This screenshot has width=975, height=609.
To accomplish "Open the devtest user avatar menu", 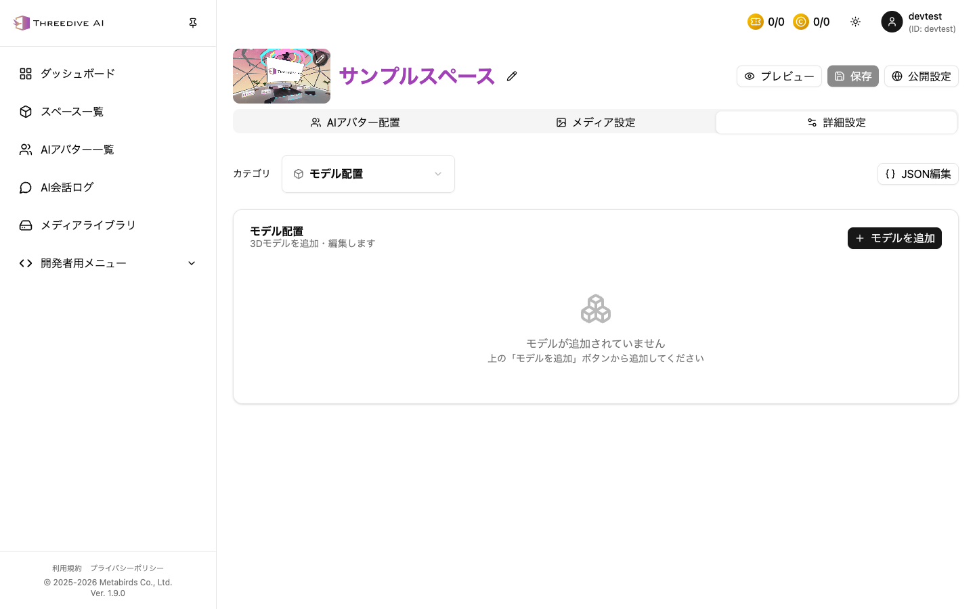I will pyautogui.click(x=892, y=22).
